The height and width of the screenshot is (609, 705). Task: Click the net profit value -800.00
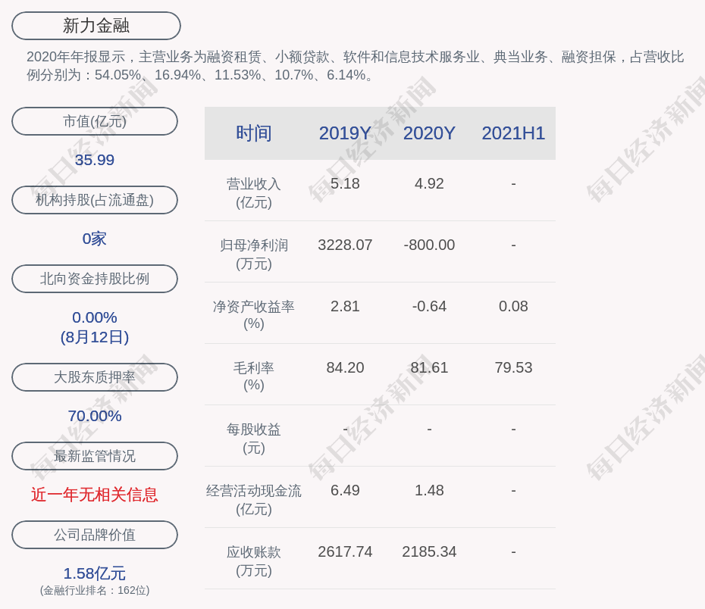pos(429,245)
